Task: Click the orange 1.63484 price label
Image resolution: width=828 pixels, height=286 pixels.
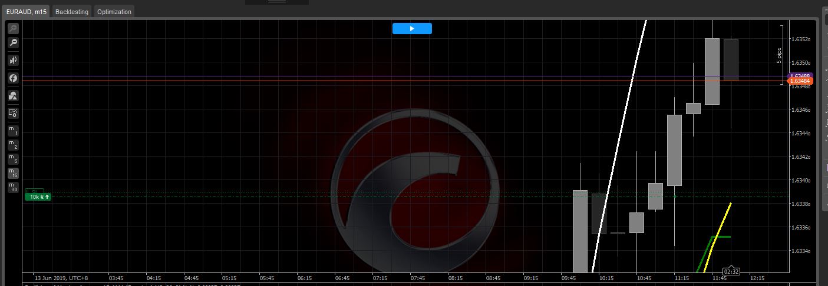Action: click(x=800, y=81)
